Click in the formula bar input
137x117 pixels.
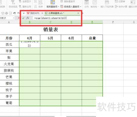(84, 18)
